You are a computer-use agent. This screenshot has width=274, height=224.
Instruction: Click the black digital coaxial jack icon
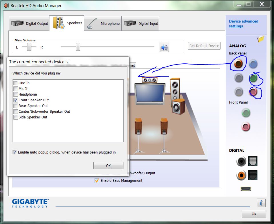pos(241,161)
